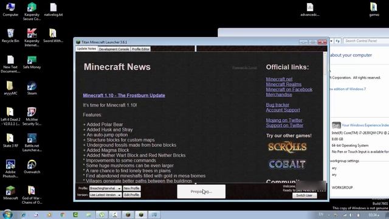Click the New Profile button
389x219 pixels.
pos(131,188)
